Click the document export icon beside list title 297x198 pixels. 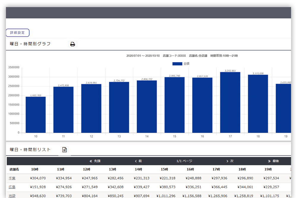coord(64,150)
